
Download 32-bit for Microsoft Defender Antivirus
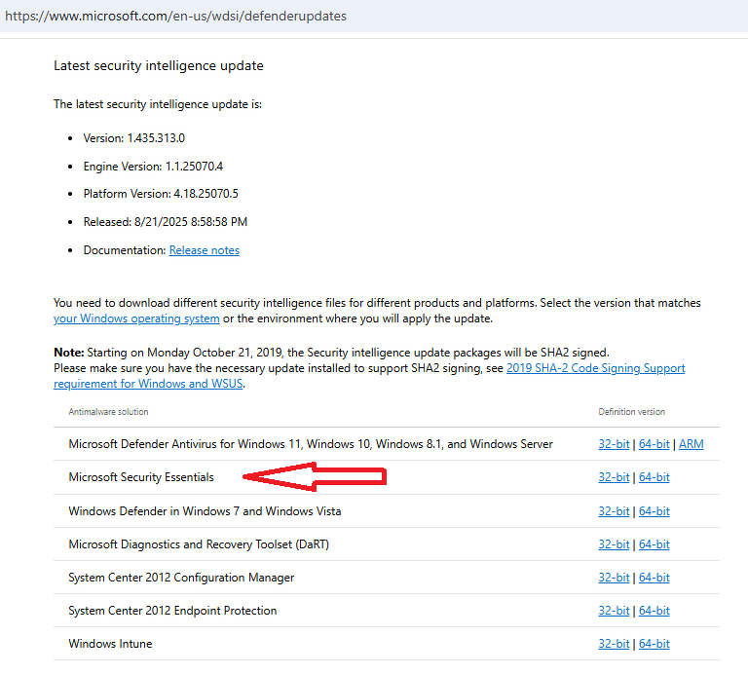(x=614, y=444)
